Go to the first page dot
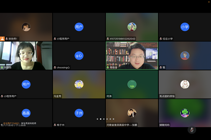The height and width of the screenshot is (140, 211). 97,119
